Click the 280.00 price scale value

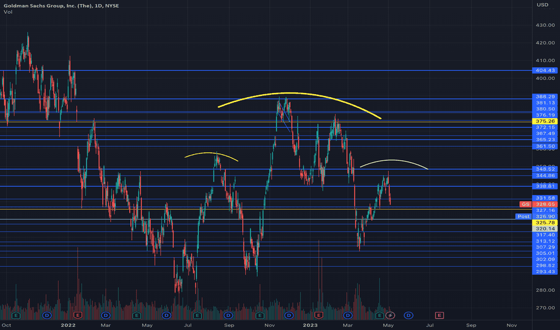(x=545, y=290)
